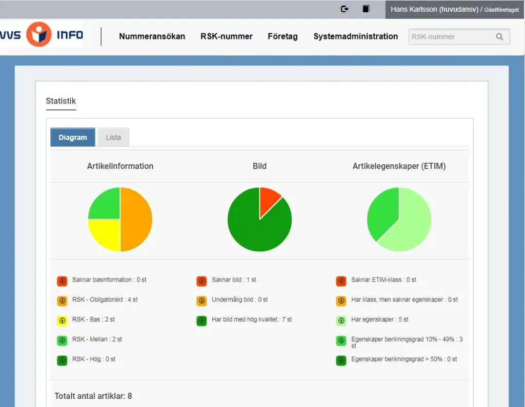Select the Diagram tab
Screen dimensions: 525x407
pyautogui.click(x=73, y=137)
